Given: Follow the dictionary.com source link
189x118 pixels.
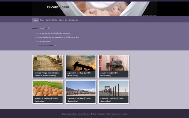Looking at the screenshot, I should (47, 45).
